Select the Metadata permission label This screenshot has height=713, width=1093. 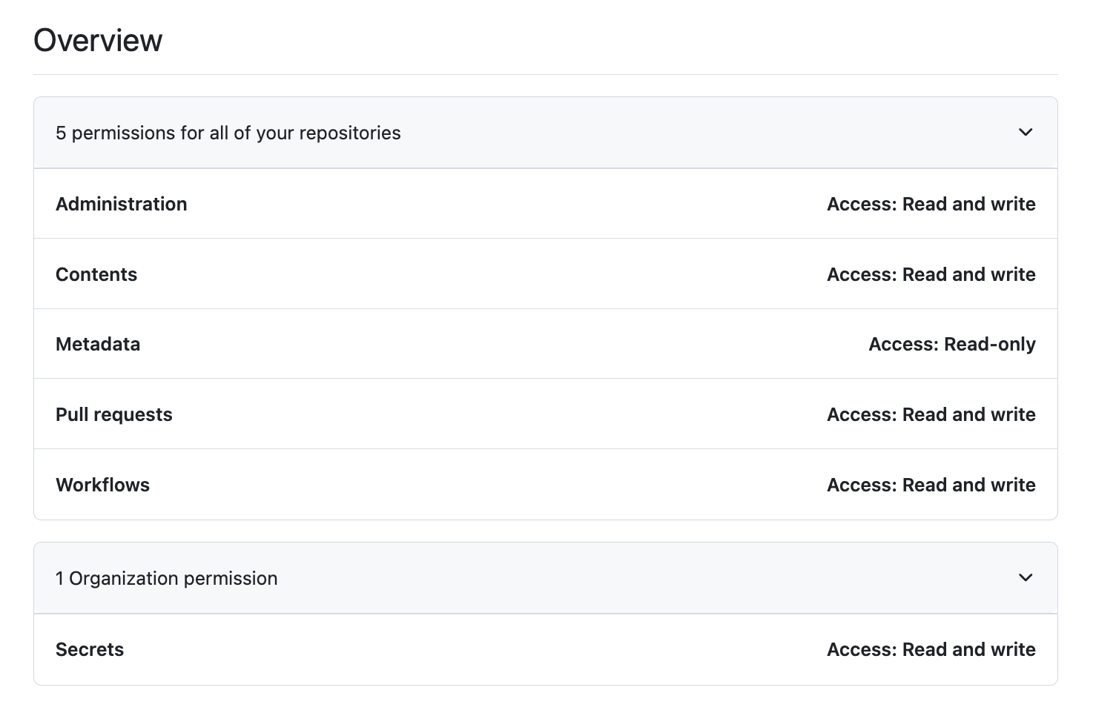(x=98, y=344)
